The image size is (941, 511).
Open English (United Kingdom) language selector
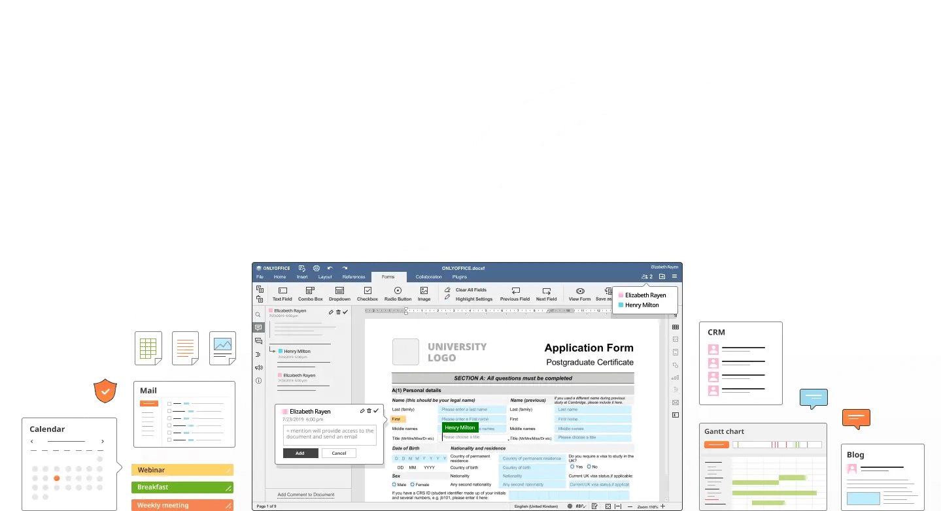(x=538, y=506)
